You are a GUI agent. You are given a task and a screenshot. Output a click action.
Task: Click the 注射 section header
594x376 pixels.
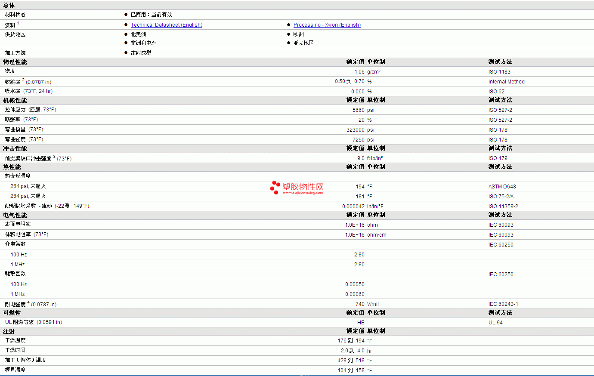[9, 331]
